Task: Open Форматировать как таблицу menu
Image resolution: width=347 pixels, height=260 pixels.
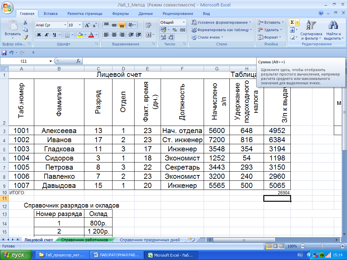Action: click(x=222, y=30)
